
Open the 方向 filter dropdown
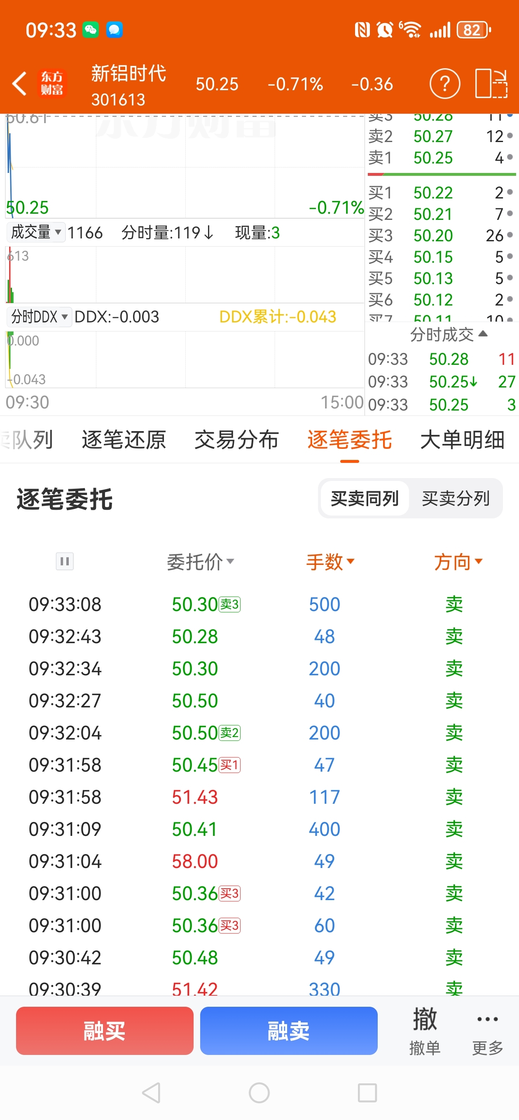coord(458,562)
